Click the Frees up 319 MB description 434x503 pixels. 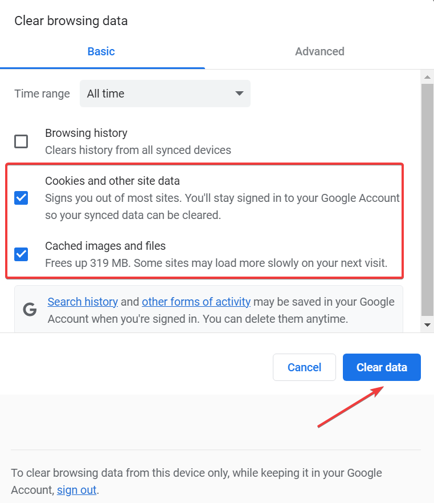(x=216, y=263)
